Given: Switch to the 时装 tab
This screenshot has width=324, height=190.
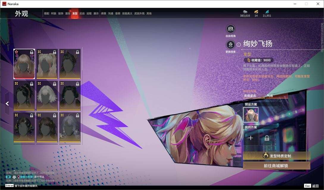Looking at the screenshot, I should (x=54, y=13).
